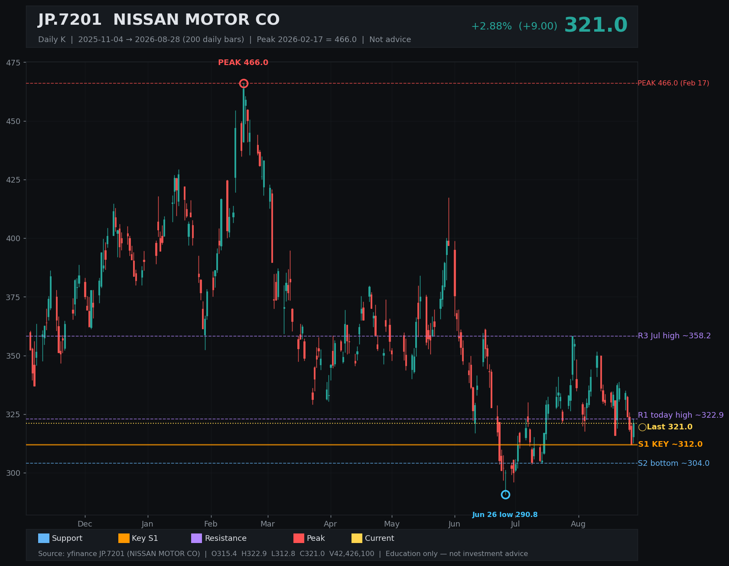This screenshot has height=566, width=729.
Task: Click the 'Resistance' legend label
Action: 226,538
